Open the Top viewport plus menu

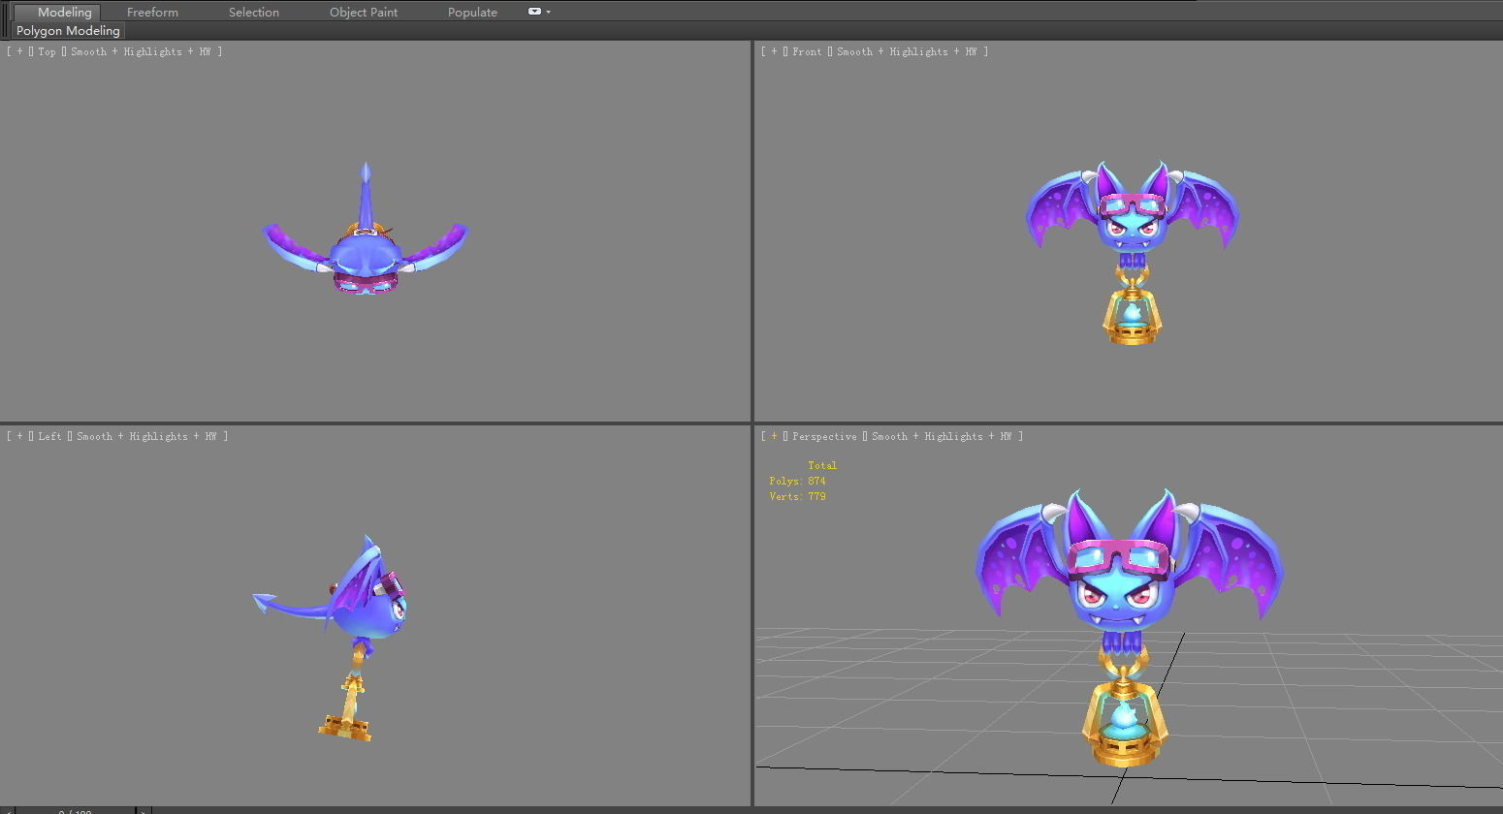(19, 51)
